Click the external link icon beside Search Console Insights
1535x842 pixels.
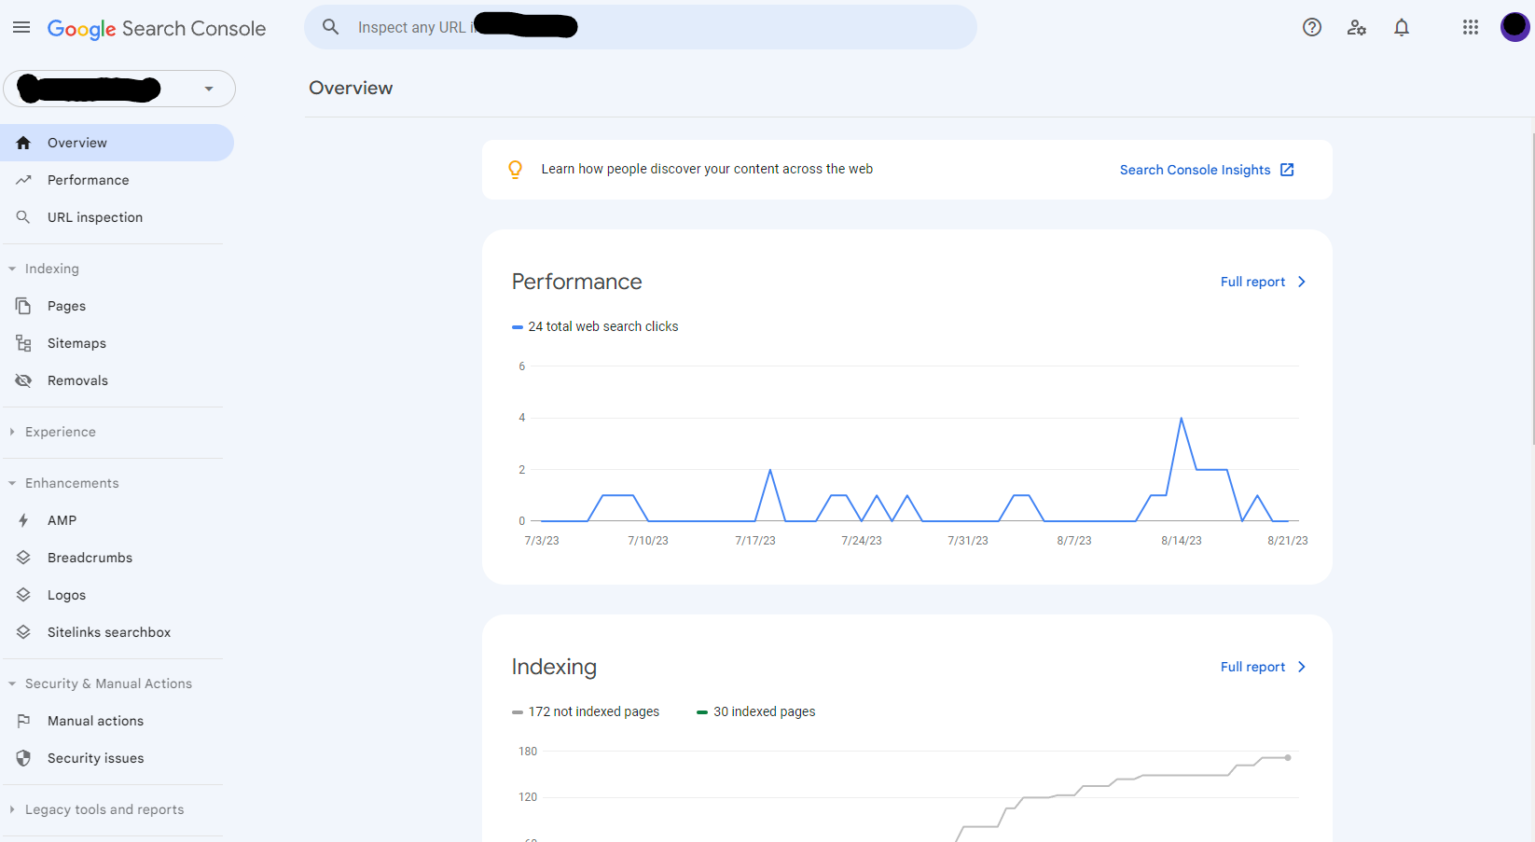point(1287,170)
